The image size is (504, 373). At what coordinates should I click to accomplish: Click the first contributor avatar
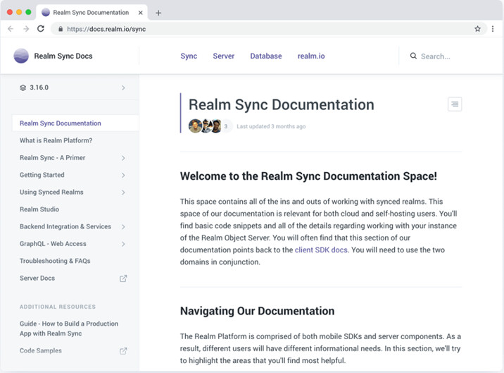[195, 126]
